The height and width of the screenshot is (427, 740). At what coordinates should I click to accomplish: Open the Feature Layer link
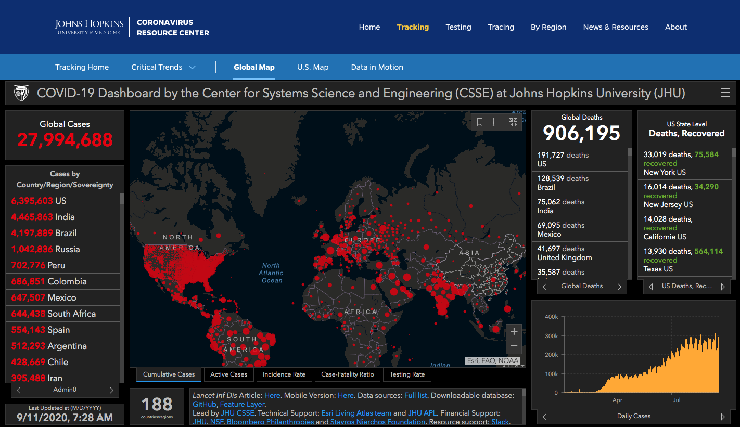click(242, 405)
